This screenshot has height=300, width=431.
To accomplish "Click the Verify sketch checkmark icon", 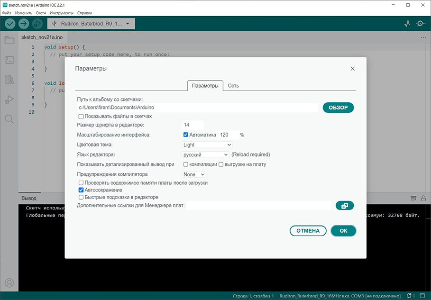I will tap(10, 24).
